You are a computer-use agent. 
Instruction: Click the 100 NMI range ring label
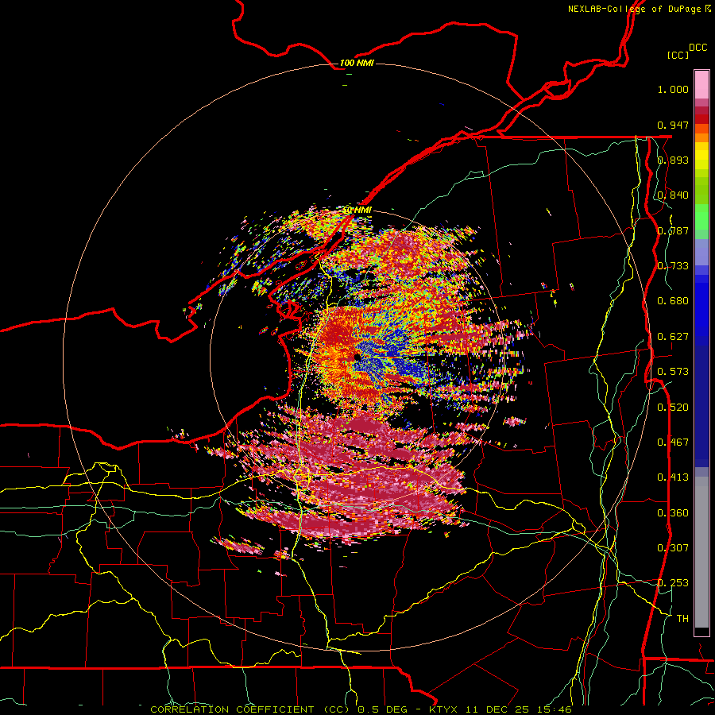click(357, 63)
